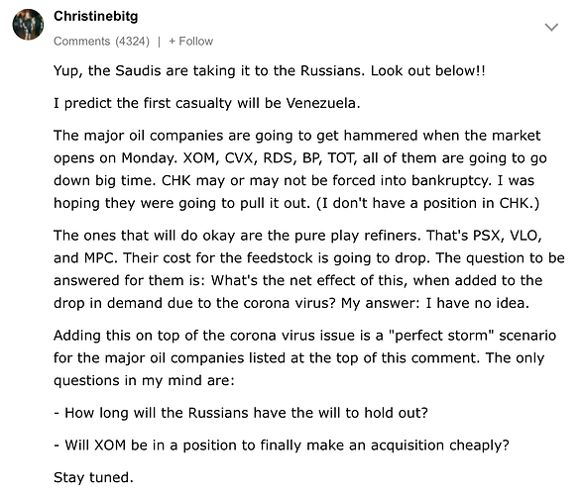Click the RDS ticker mention
583x495 pixels.
(280, 158)
